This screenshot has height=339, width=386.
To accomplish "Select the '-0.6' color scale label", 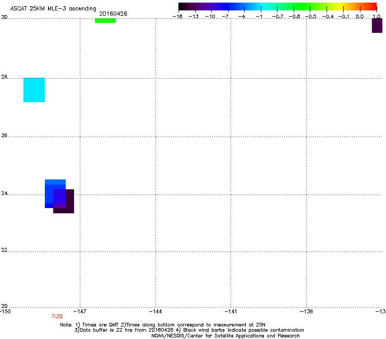I will [294, 17].
